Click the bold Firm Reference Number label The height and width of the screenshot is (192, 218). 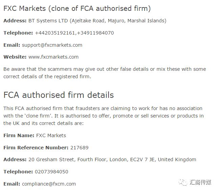pos(36,148)
